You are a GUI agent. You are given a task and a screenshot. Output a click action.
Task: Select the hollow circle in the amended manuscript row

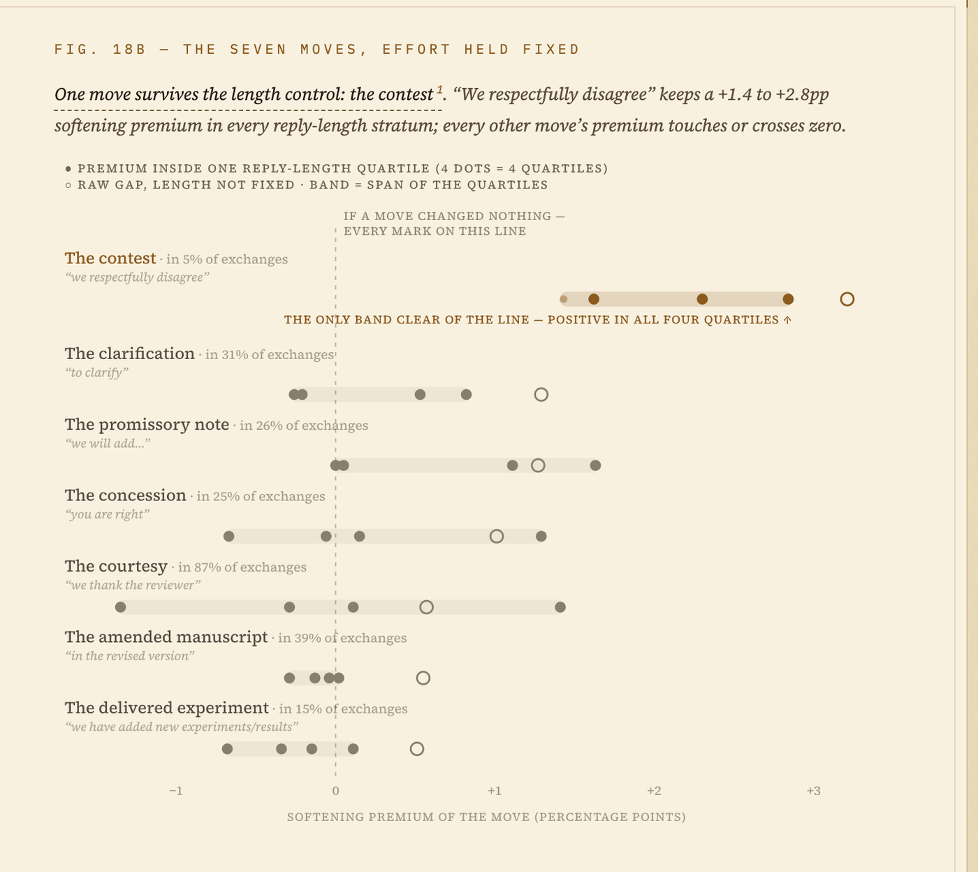[x=423, y=678]
